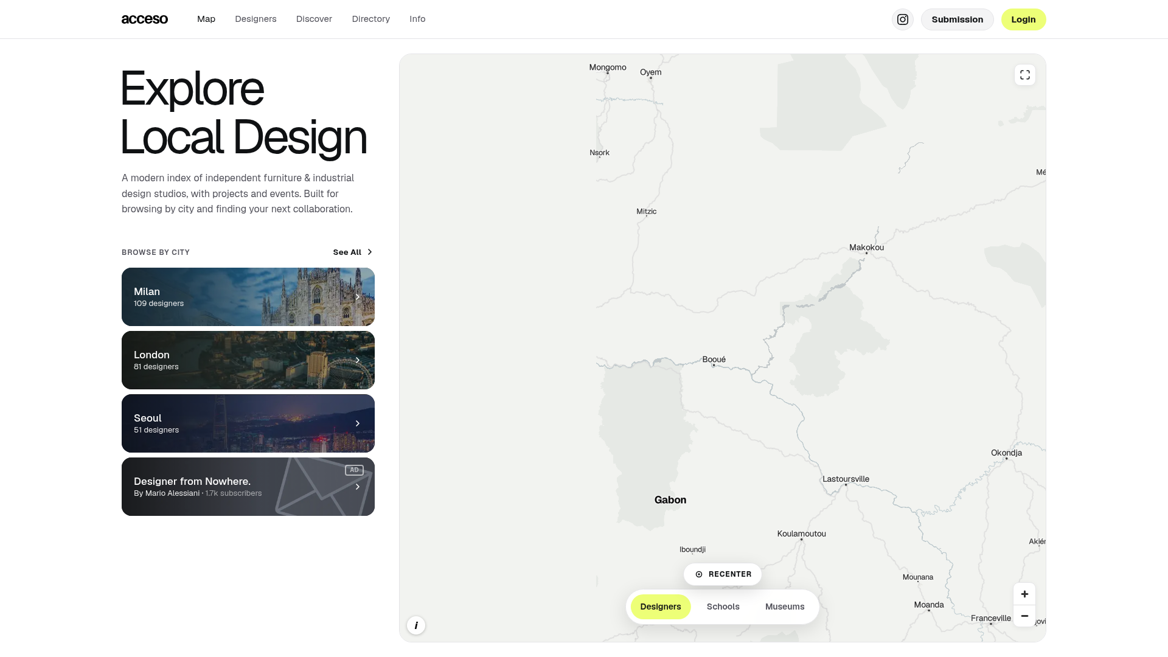Click Makokou city label on map

tap(866, 248)
